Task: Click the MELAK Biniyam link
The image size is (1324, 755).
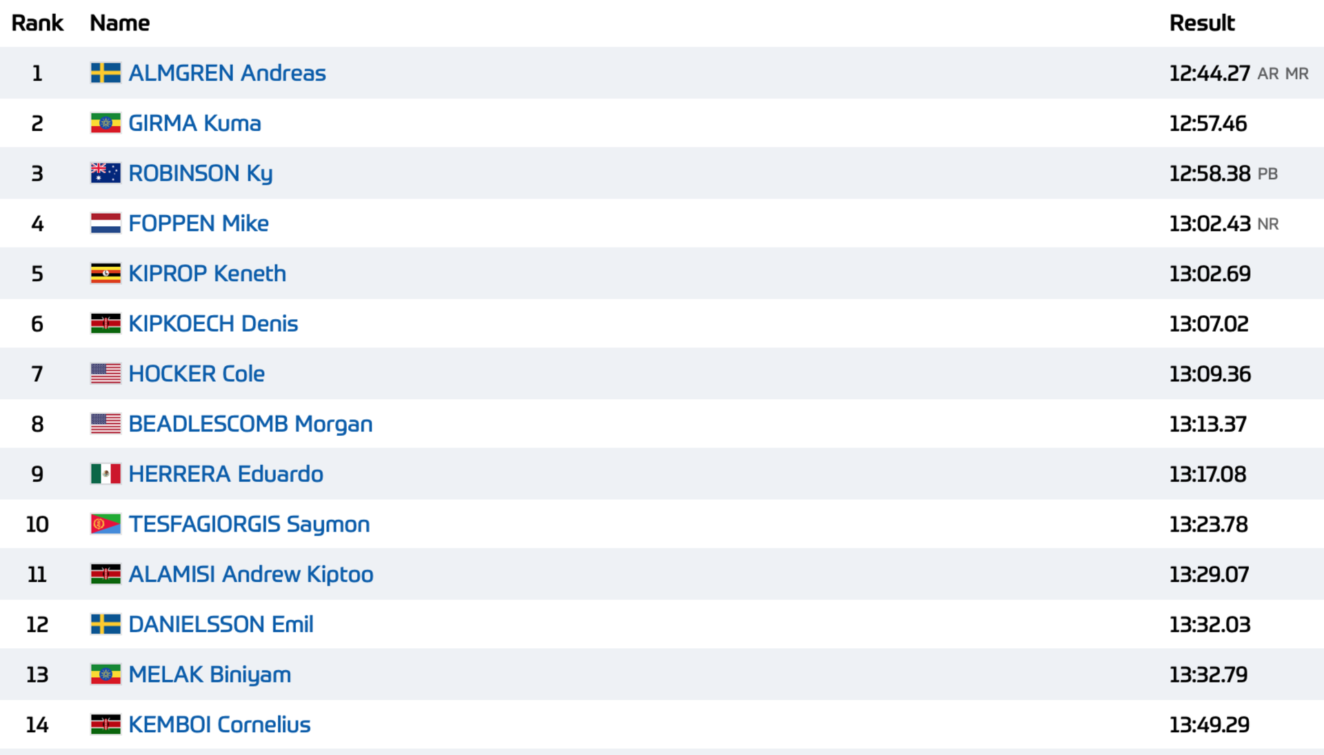Action: (x=210, y=674)
